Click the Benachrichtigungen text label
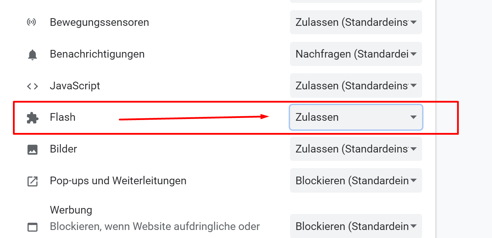 pos(97,54)
